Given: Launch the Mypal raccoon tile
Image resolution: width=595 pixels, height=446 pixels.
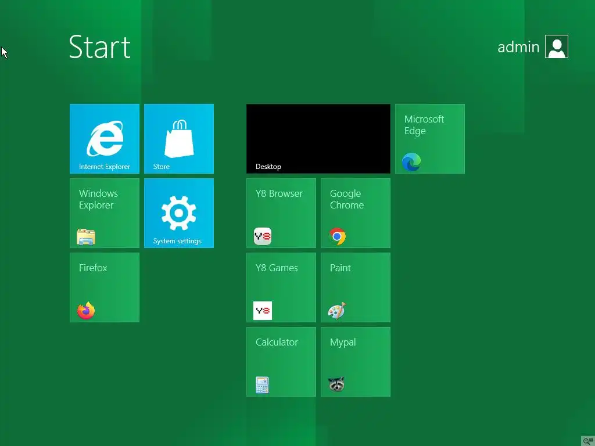Looking at the screenshot, I should [355, 361].
